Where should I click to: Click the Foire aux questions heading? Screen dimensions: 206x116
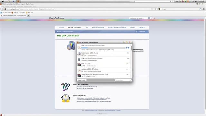(81, 84)
